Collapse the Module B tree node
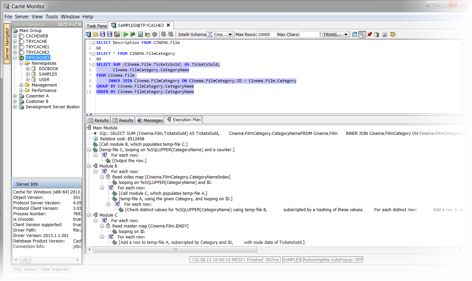The height and width of the screenshot is (281, 472). pyautogui.click(x=89, y=166)
